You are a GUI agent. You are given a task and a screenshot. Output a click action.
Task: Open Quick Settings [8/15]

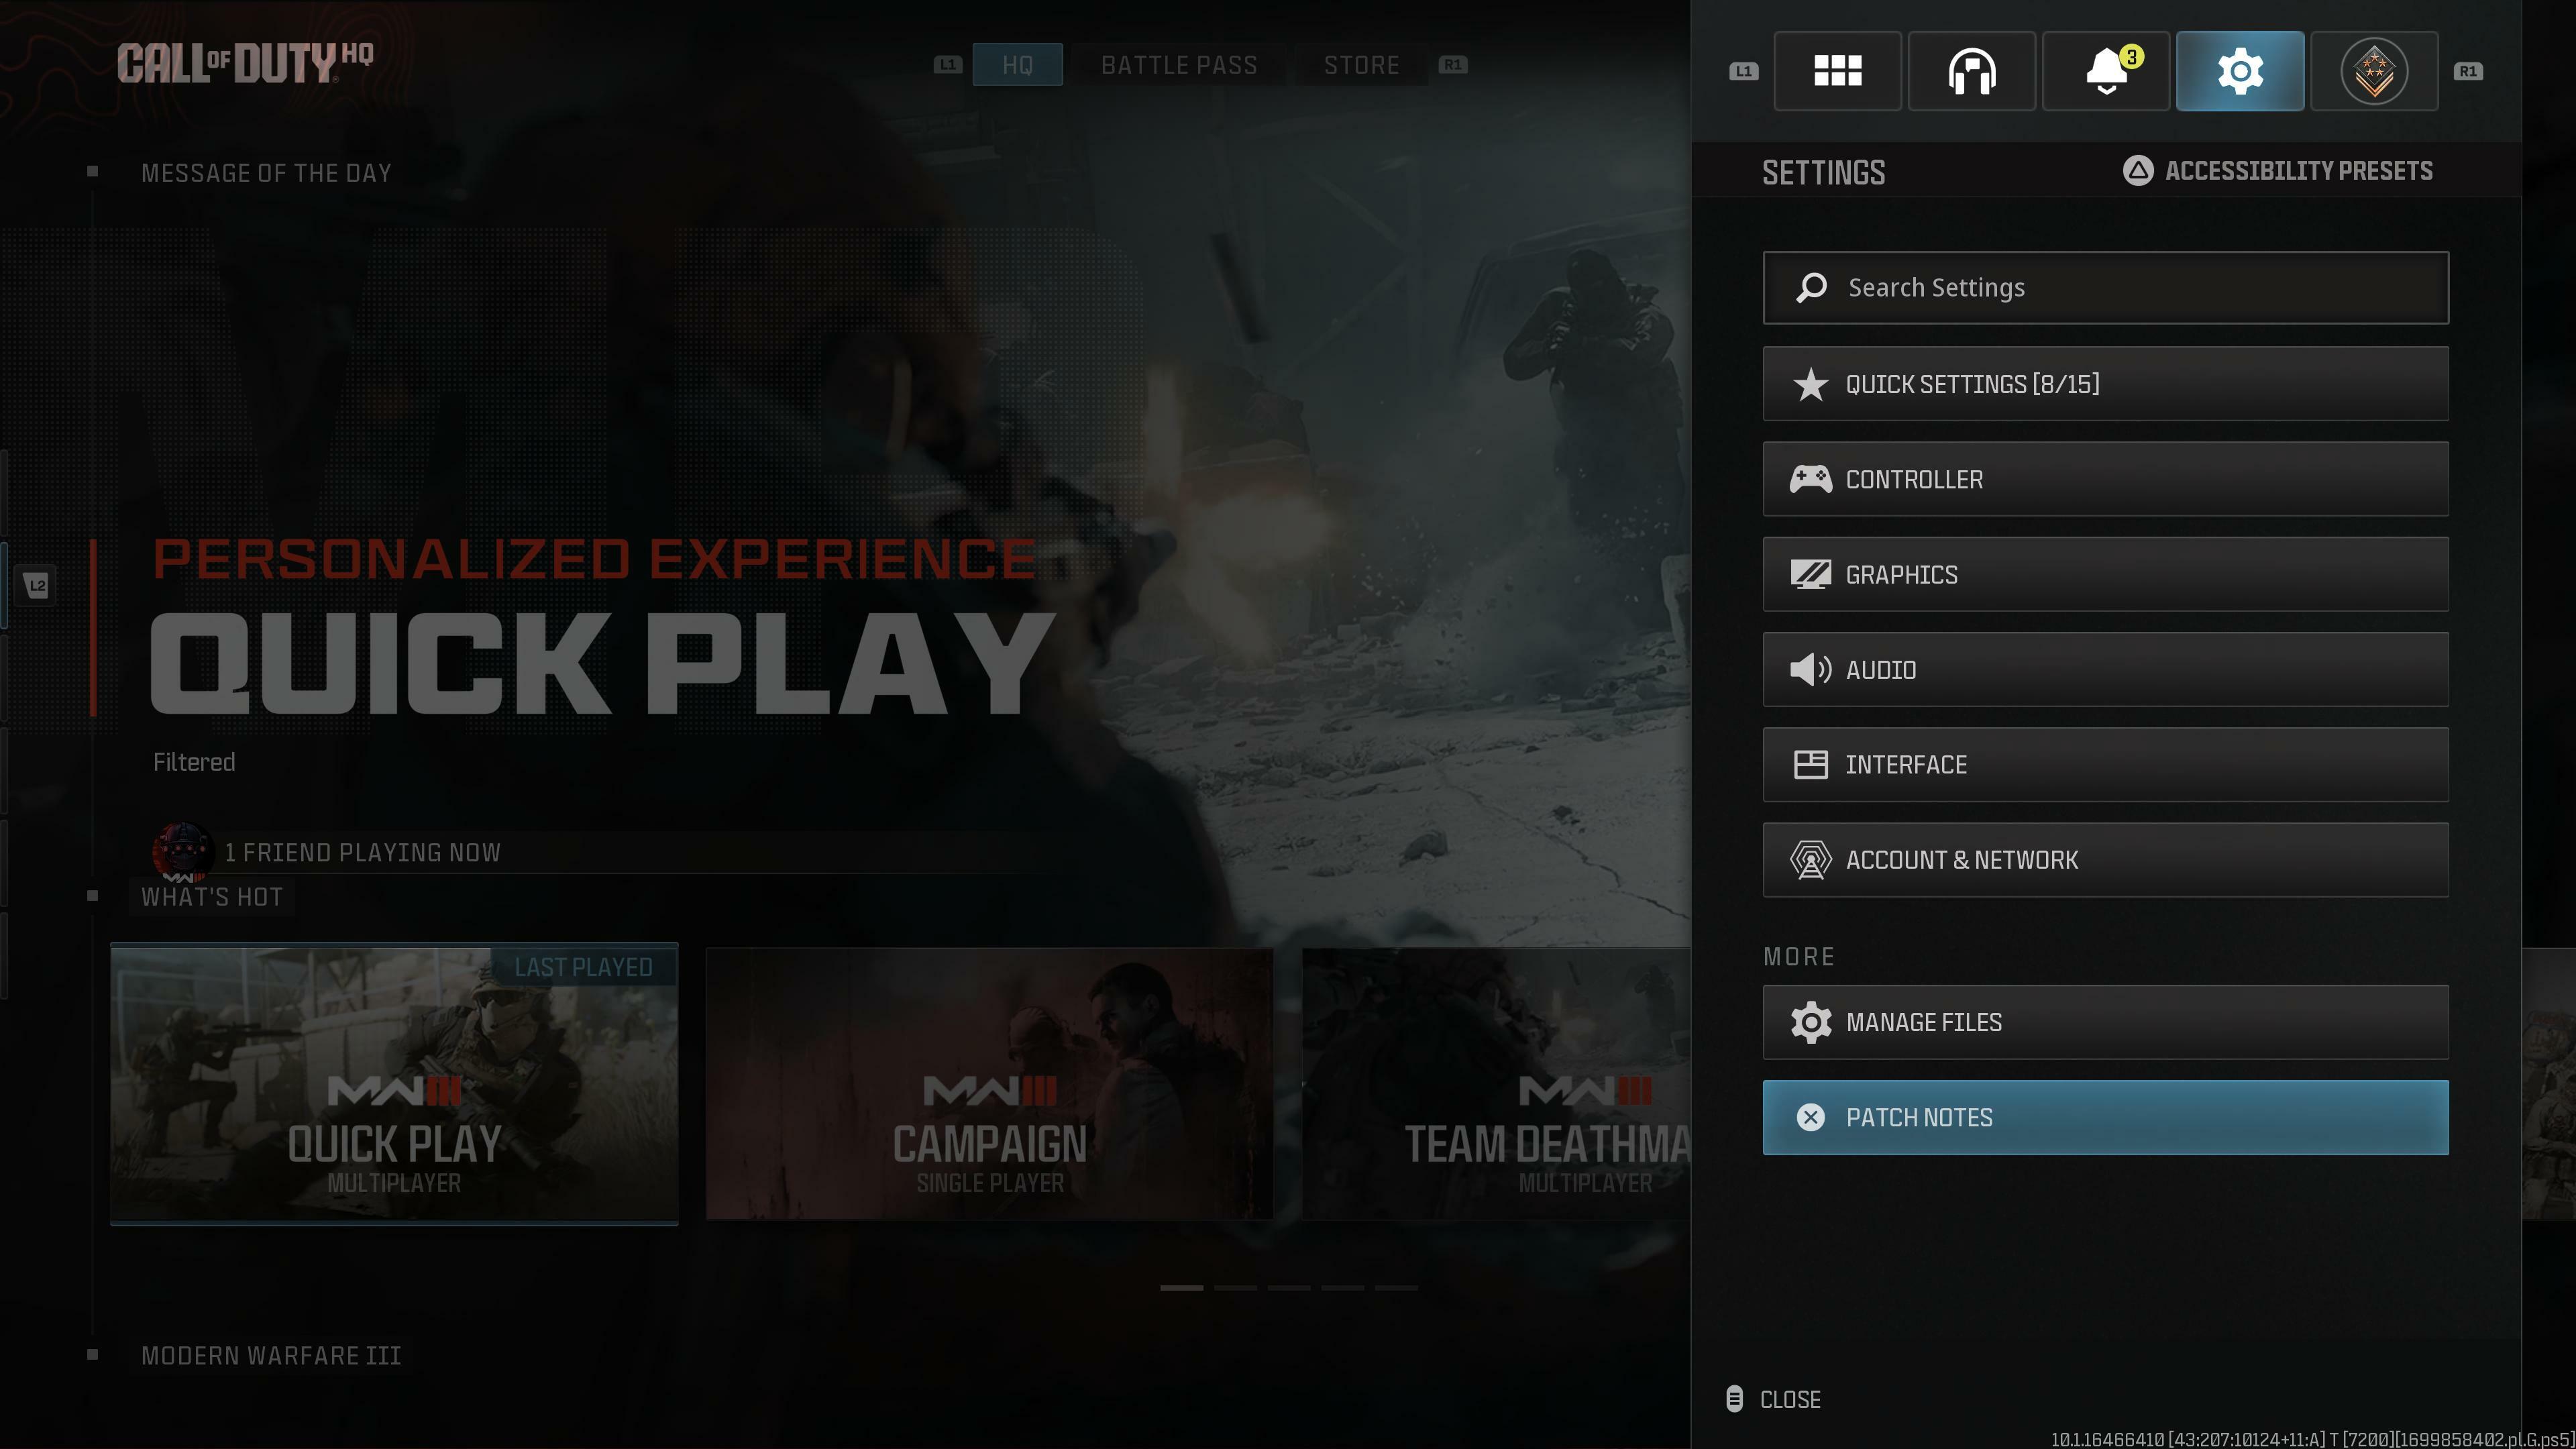pyautogui.click(x=2105, y=384)
